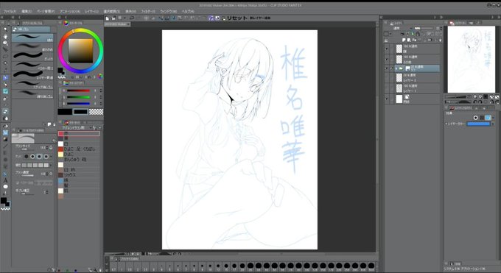Close the open document tab
501x273 pixels.
129,24
